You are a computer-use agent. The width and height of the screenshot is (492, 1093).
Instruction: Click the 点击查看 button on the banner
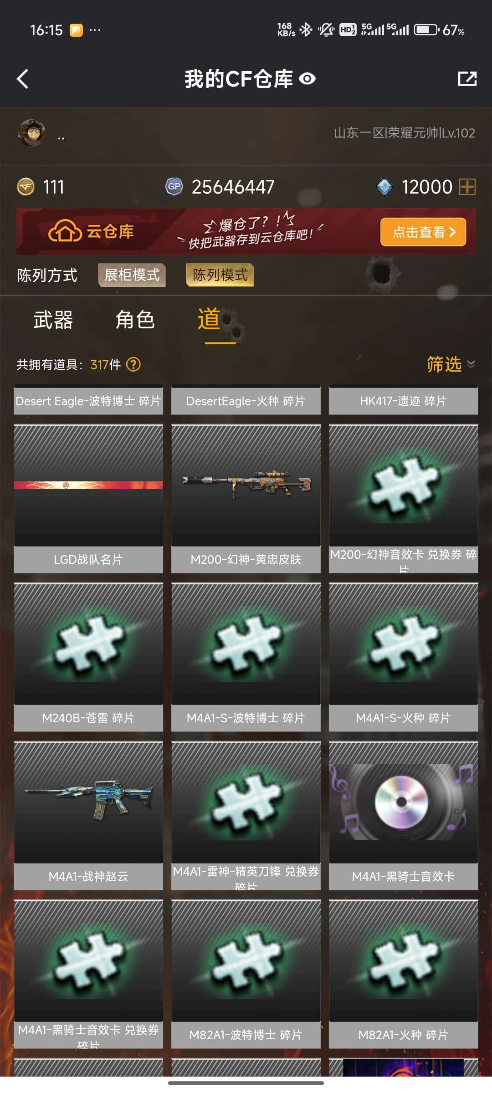coord(423,232)
